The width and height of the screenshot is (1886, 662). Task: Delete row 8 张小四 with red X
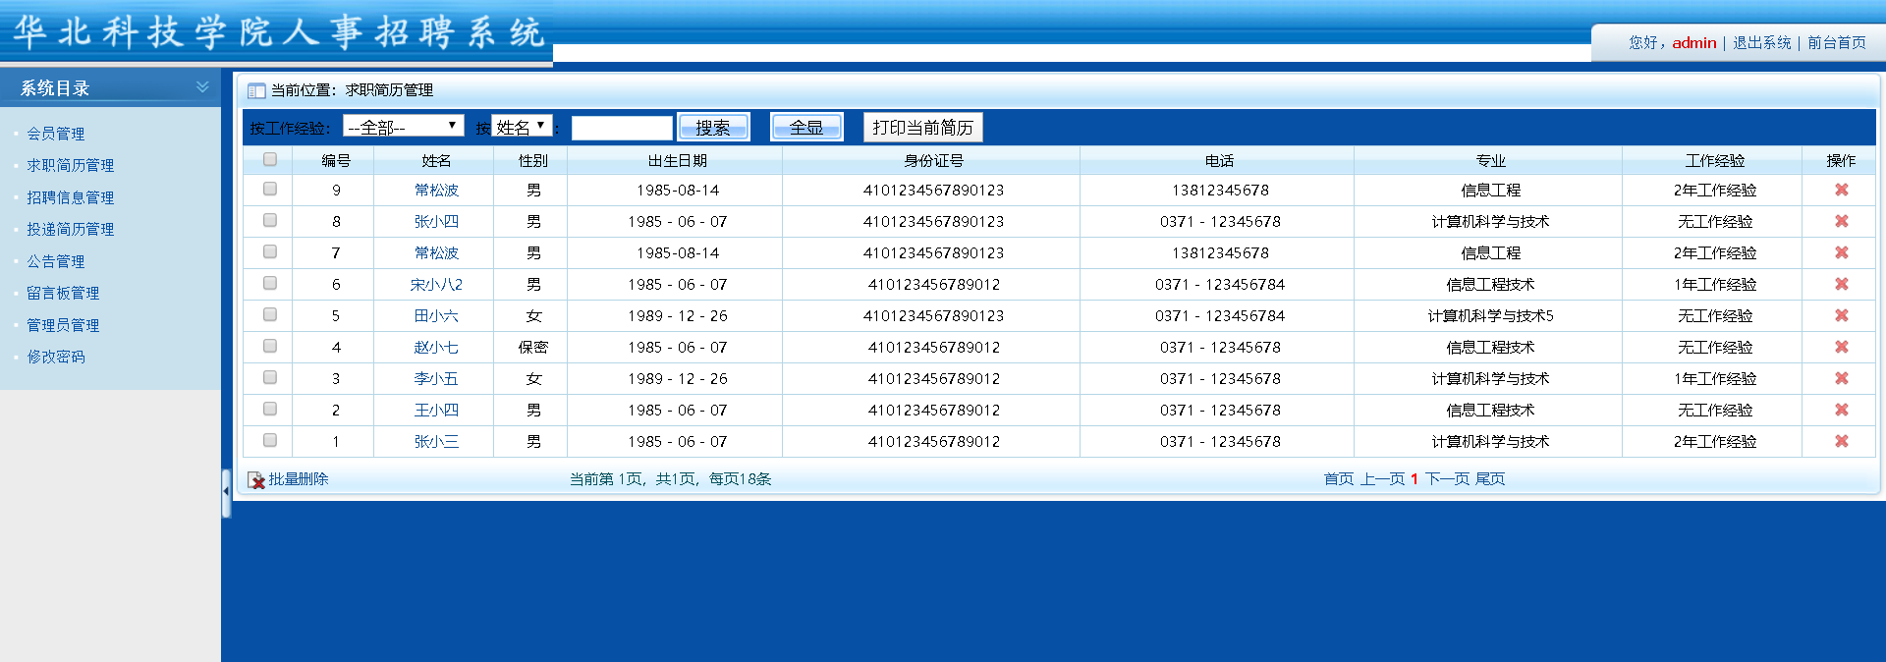[x=1841, y=221]
